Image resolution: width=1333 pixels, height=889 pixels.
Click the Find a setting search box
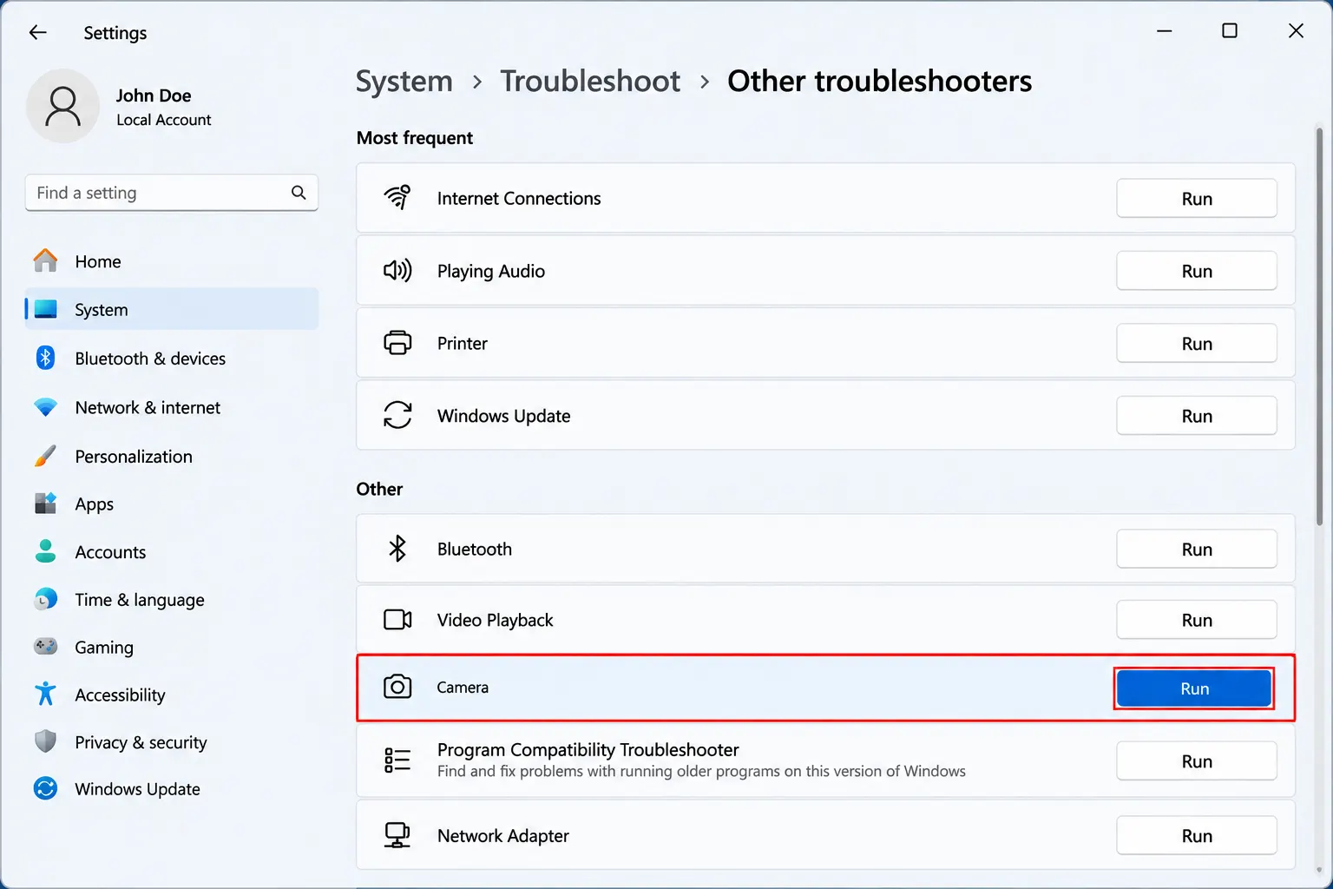[172, 193]
